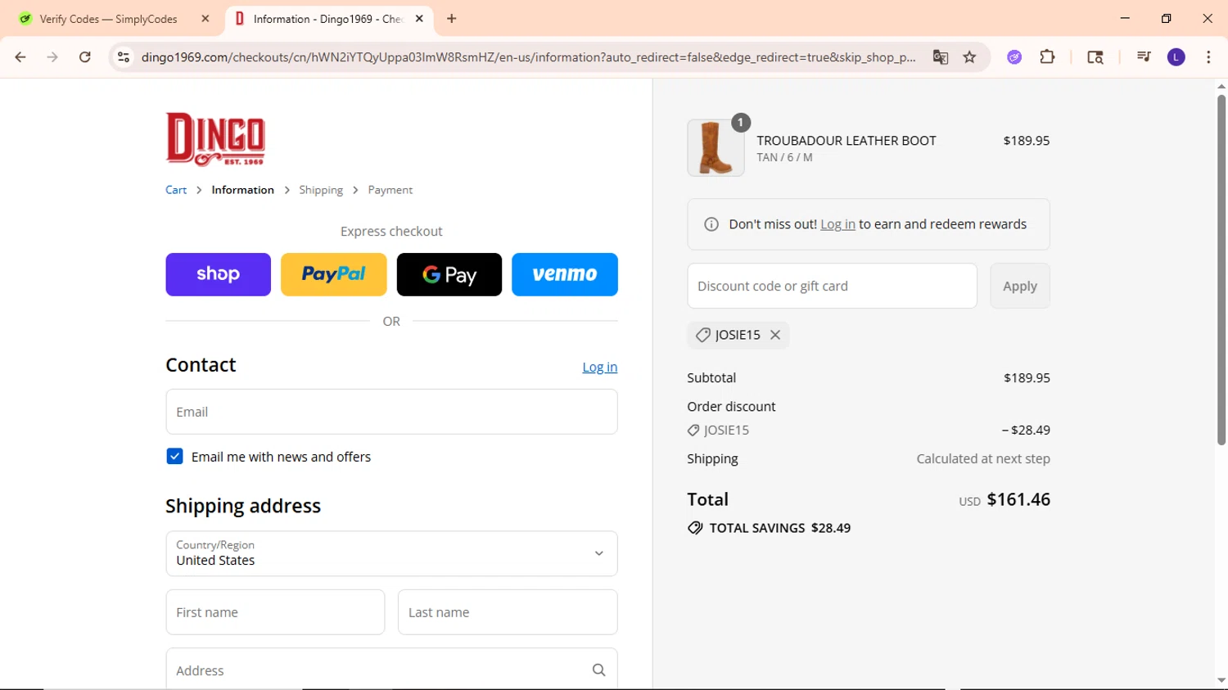Click the order discount value −$28.49
Screen dimensions: 1228x690
(x=1026, y=430)
